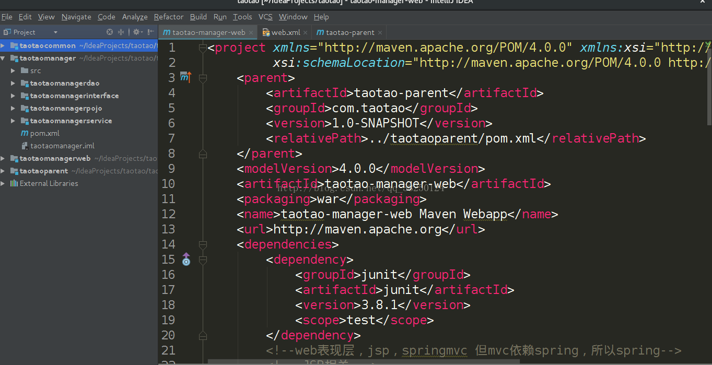
Task: Click the External Libraries icon
Action: [14, 183]
